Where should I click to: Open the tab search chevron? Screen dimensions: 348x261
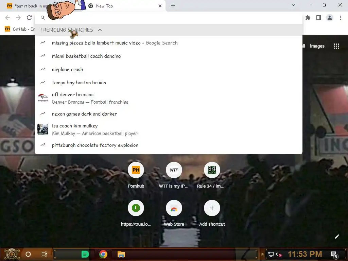tap(293, 5)
